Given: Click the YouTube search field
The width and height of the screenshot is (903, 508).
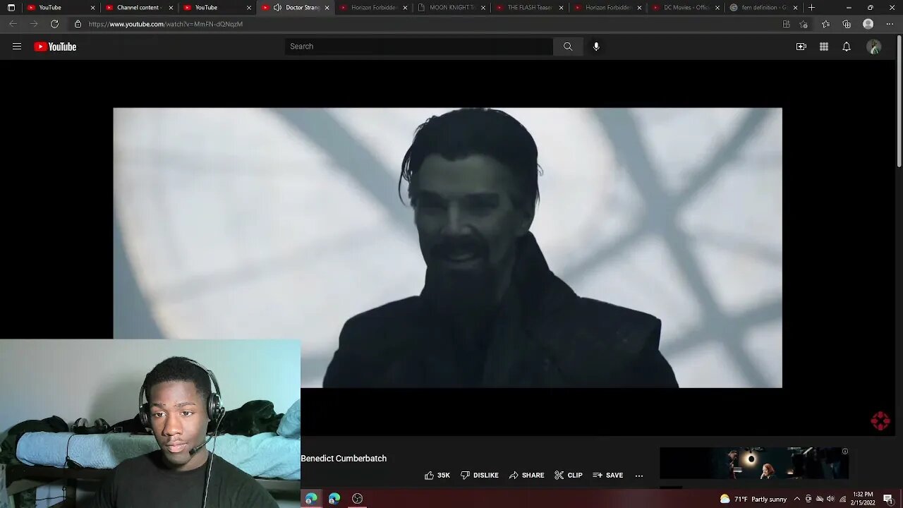Looking at the screenshot, I should pos(419,47).
